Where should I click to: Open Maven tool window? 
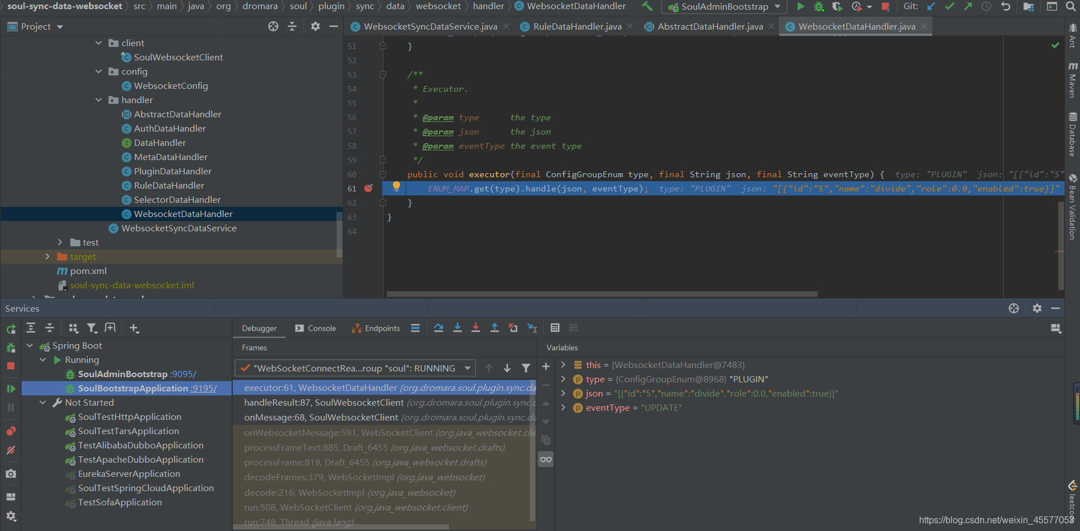(x=1073, y=80)
